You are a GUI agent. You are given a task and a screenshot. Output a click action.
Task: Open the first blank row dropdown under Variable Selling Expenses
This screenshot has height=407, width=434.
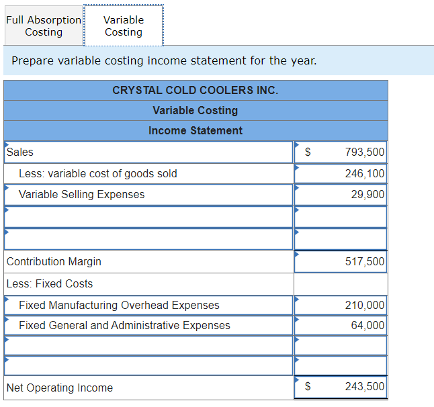point(148,217)
